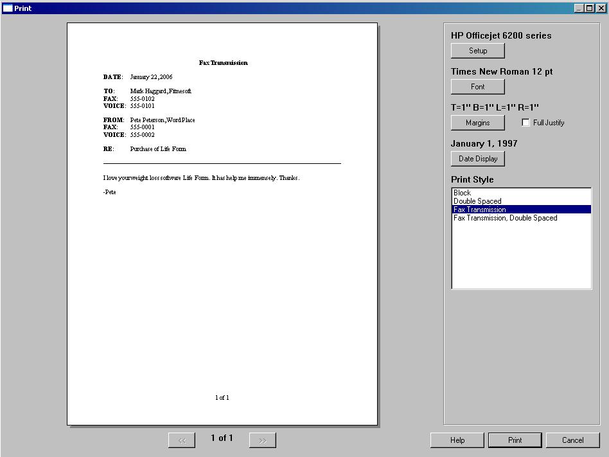This screenshot has width=609, height=457.
Task: Minimize the Print window
Action: pos(579,8)
